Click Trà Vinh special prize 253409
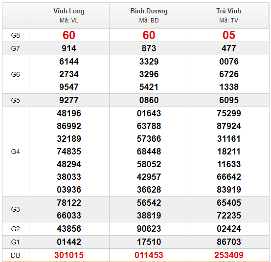Screen dimensions: 271x262 coord(229,255)
